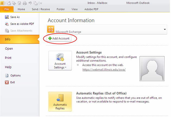The width and height of the screenshot is (171, 117).
Task: Click the 'Options' label text
Action: click(15, 76)
